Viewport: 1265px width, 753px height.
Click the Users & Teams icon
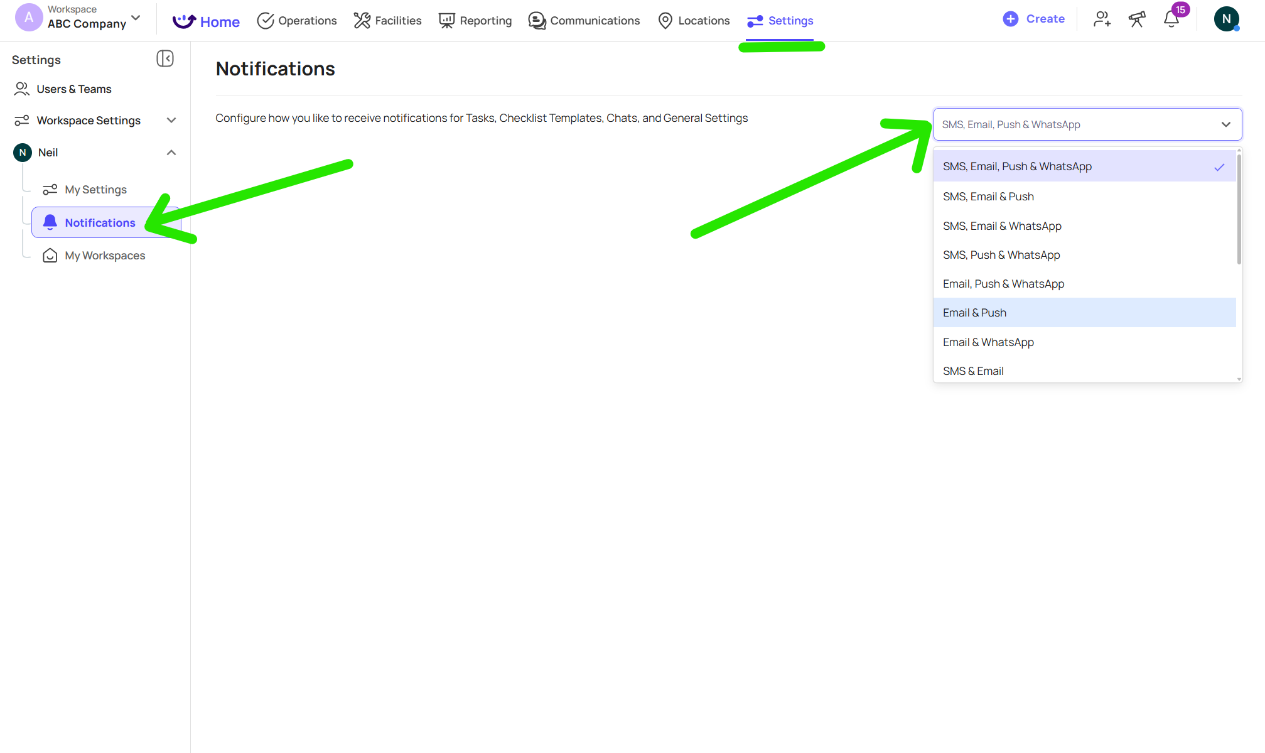point(22,89)
